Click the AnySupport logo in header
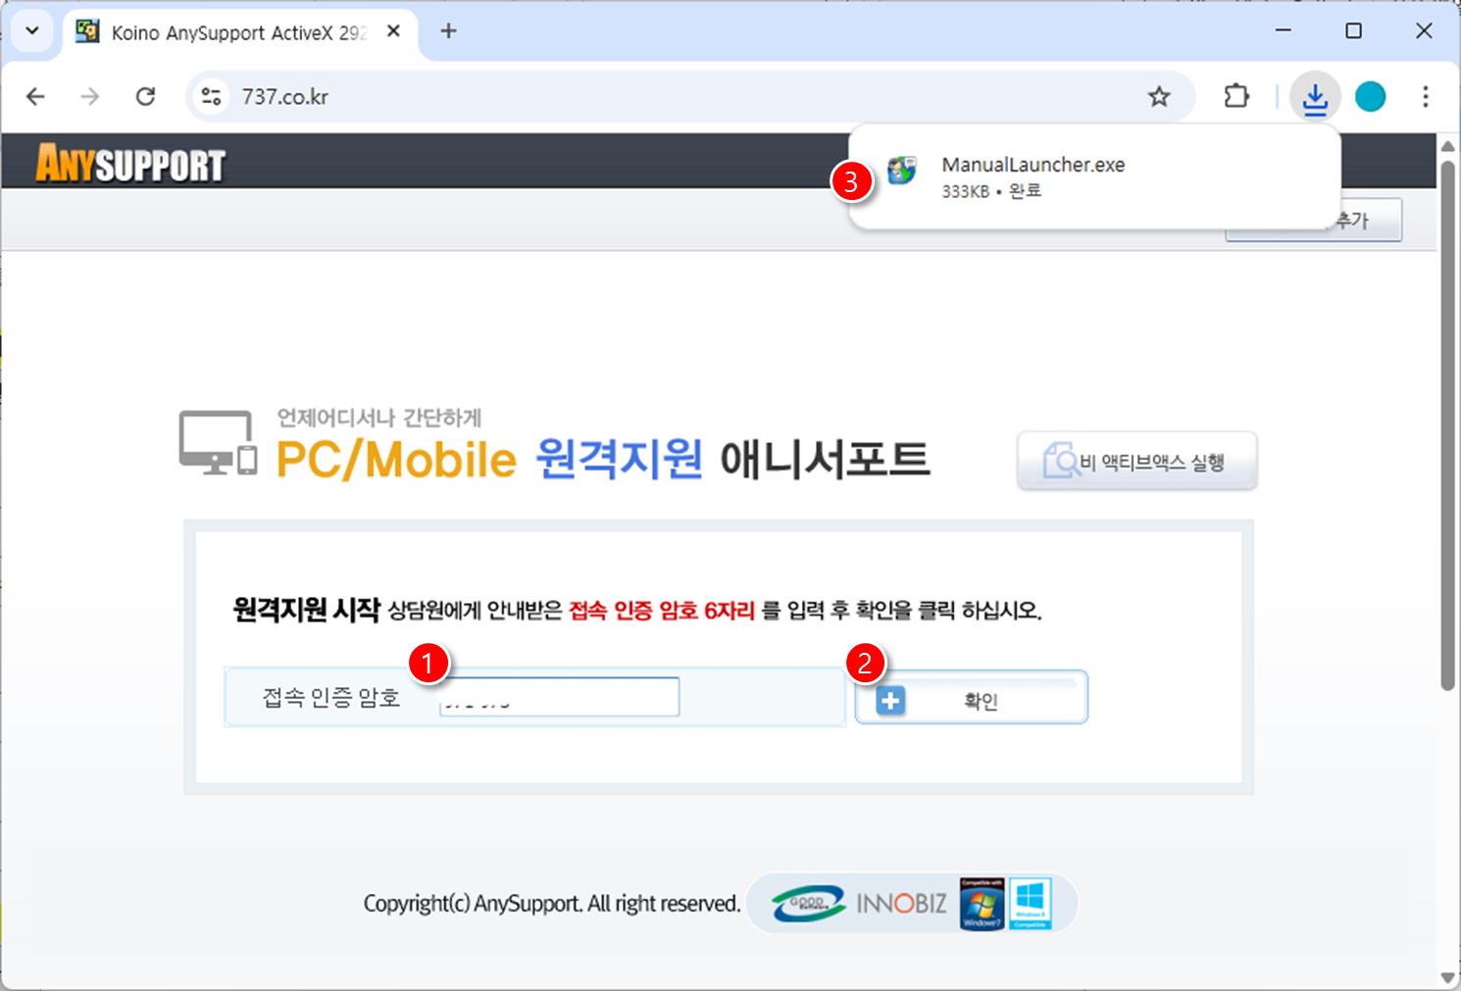The image size is (1461, 991). (x=130, y=163)
